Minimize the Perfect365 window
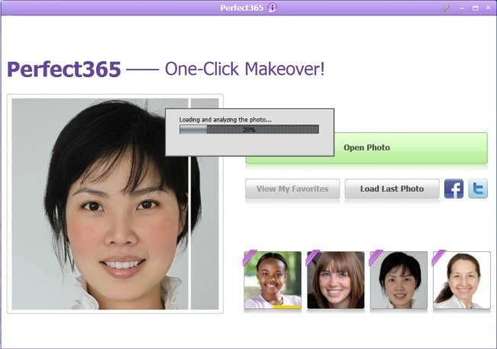 point(462,8)
